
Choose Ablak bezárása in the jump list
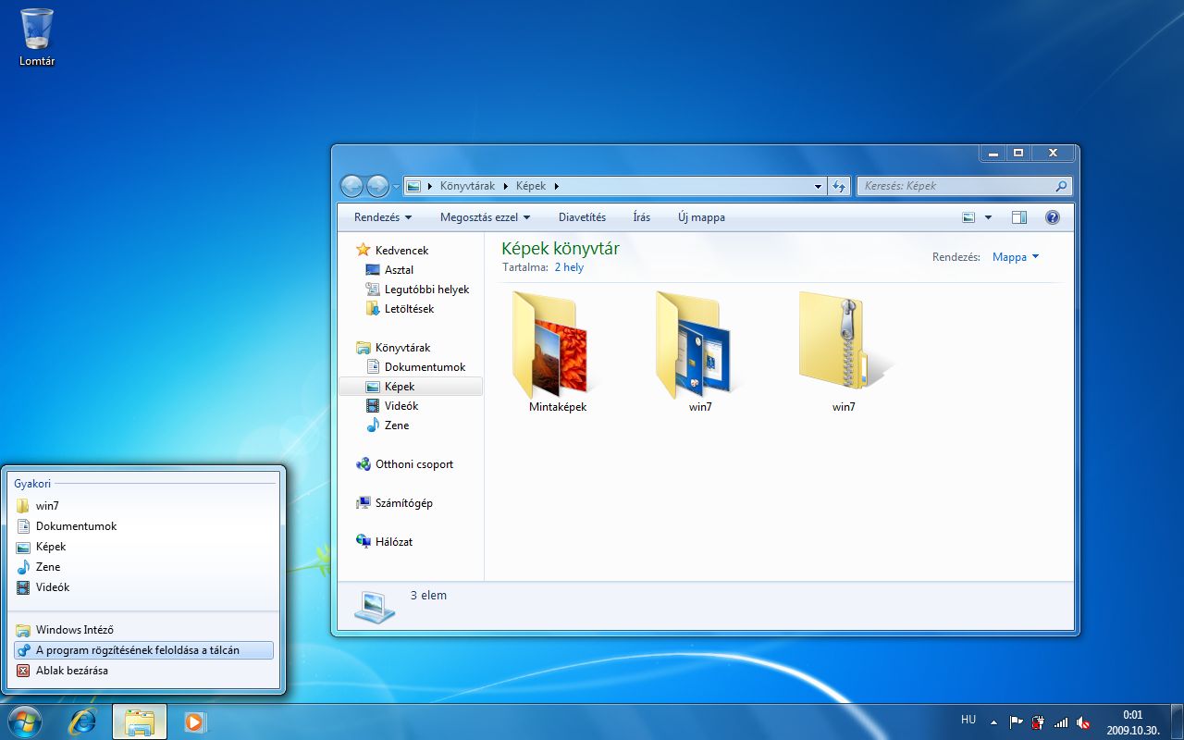(x=72, y=671)
